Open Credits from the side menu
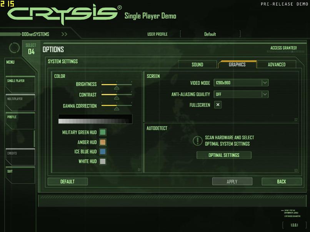Screen dimensions: 310x232 20,157
